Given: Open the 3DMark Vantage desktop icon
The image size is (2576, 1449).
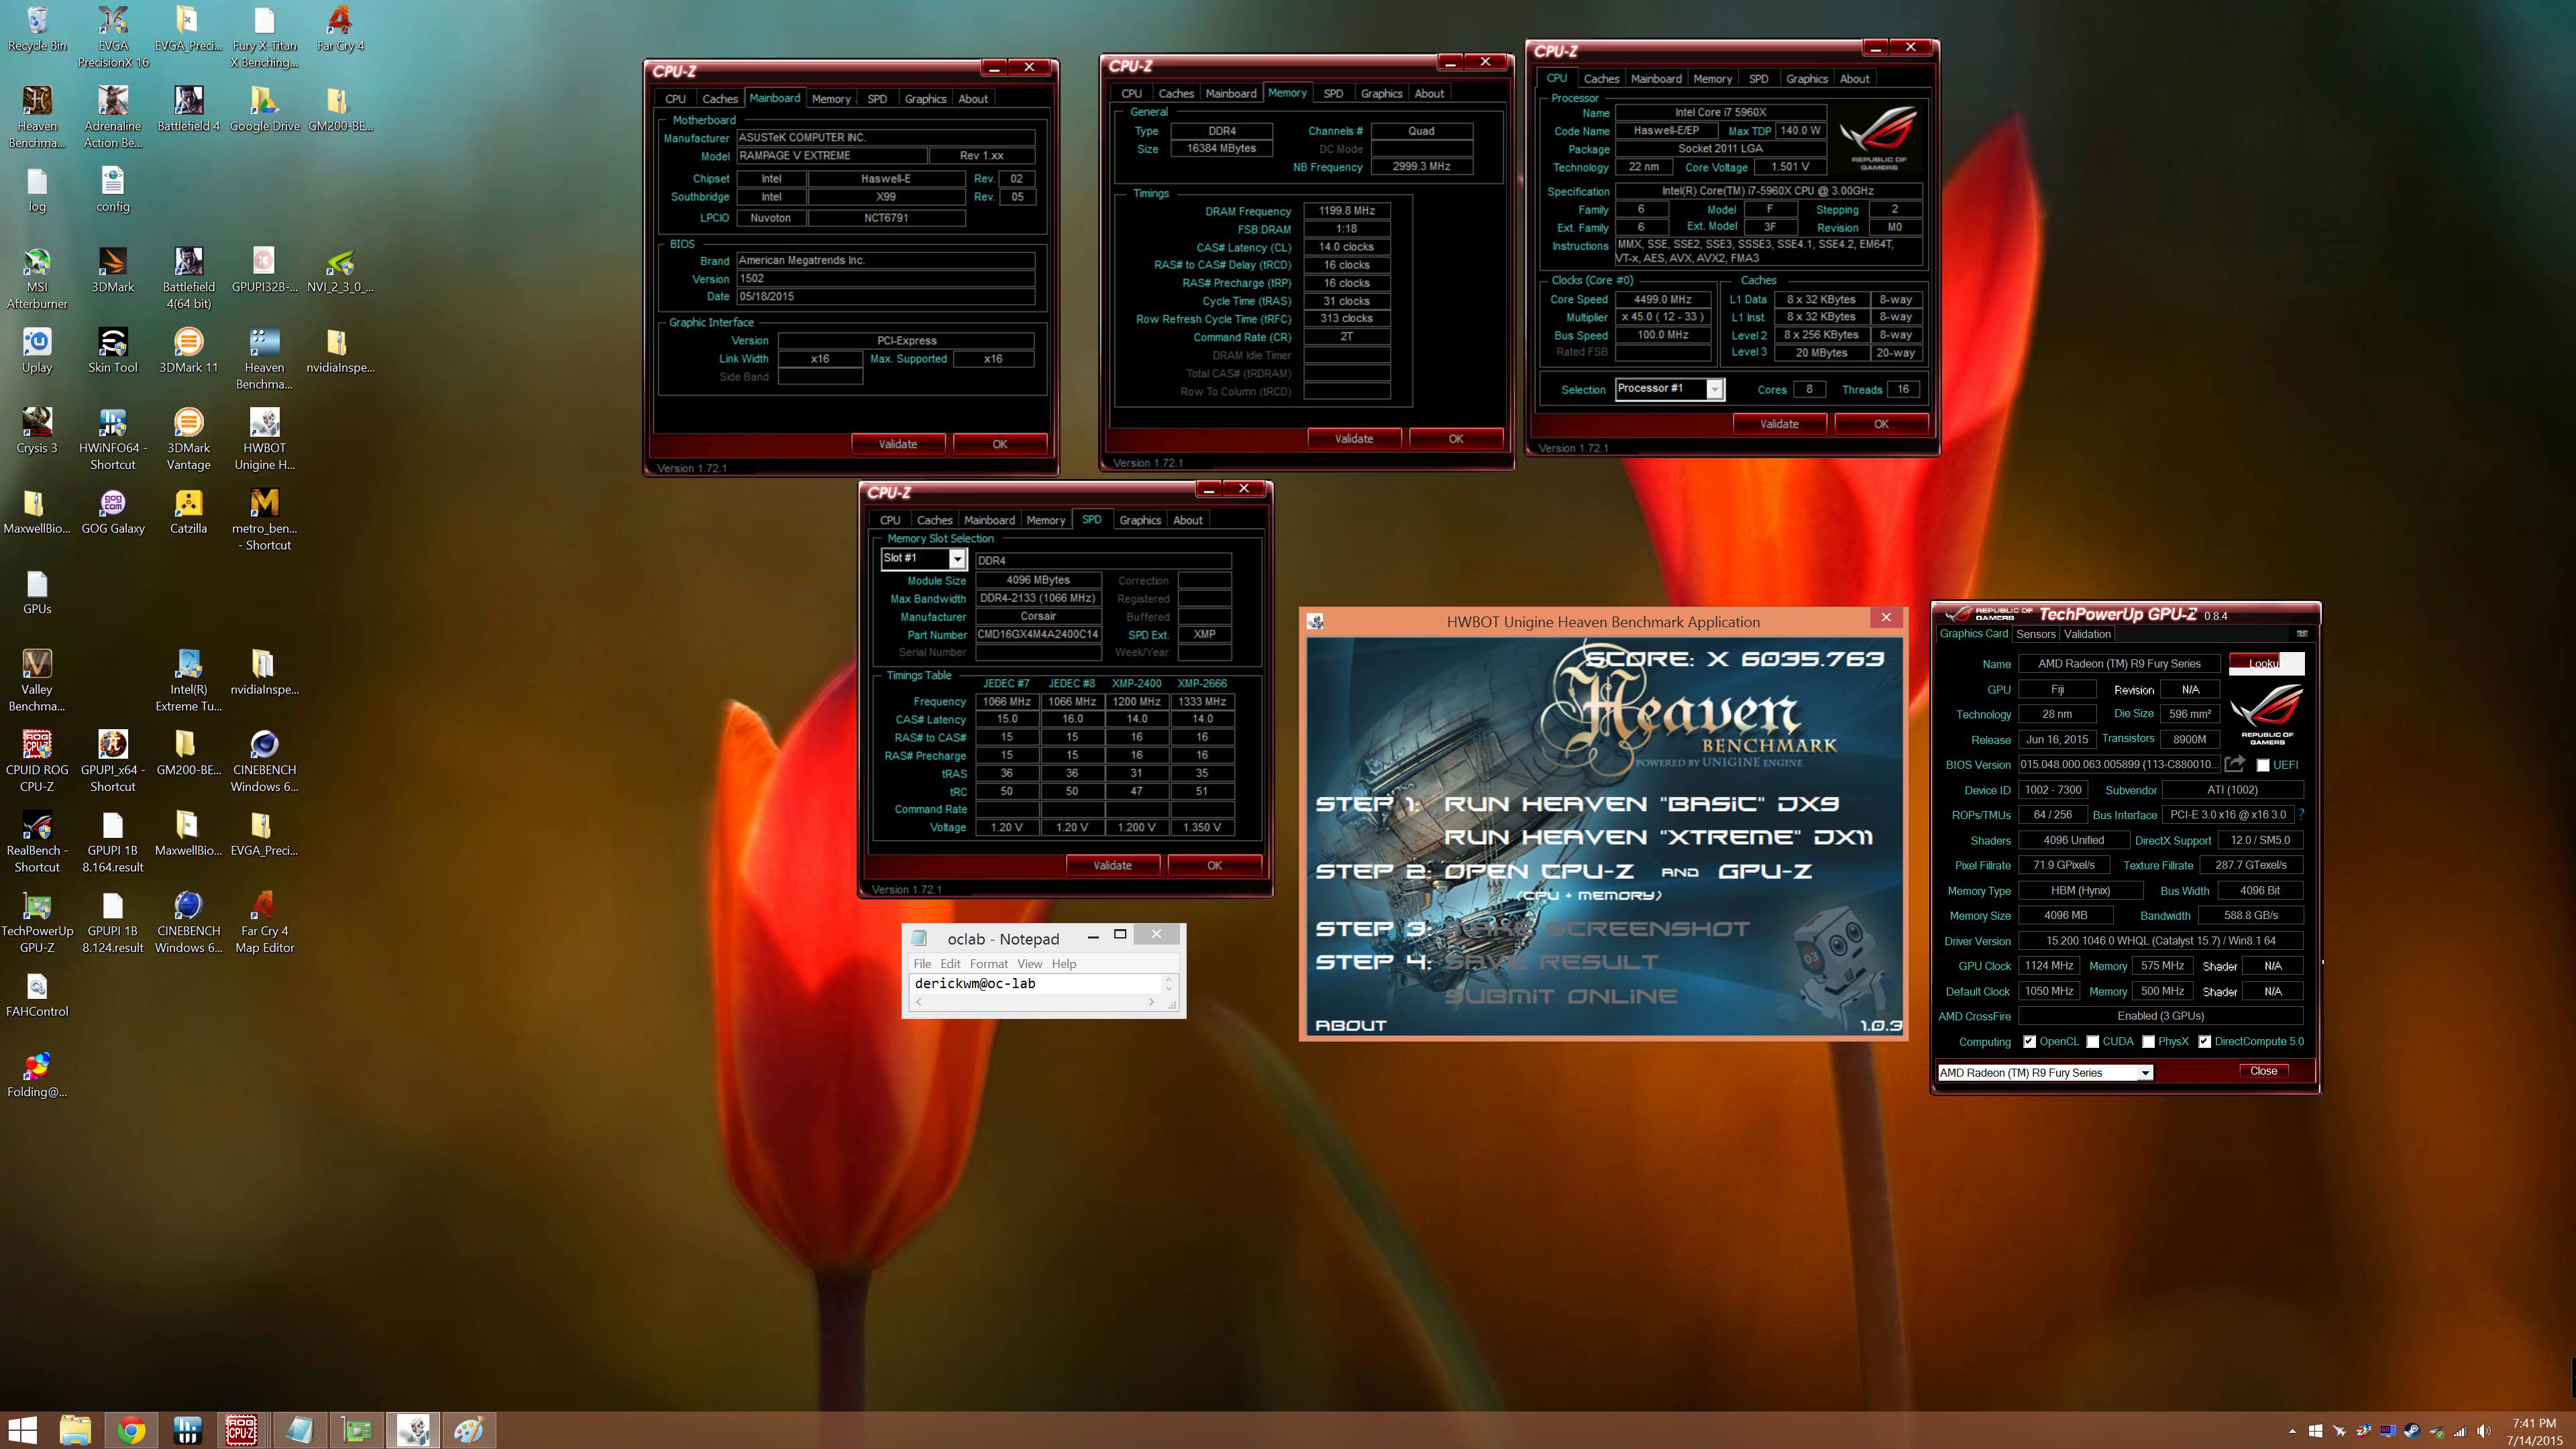Looking at the screenshot, I should point(188,439).
